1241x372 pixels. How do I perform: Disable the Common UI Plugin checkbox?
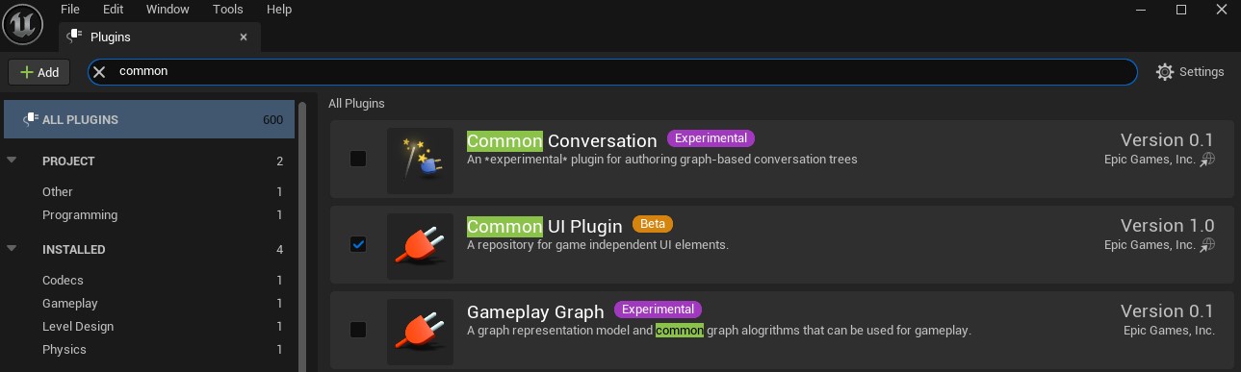coord(358,244)
